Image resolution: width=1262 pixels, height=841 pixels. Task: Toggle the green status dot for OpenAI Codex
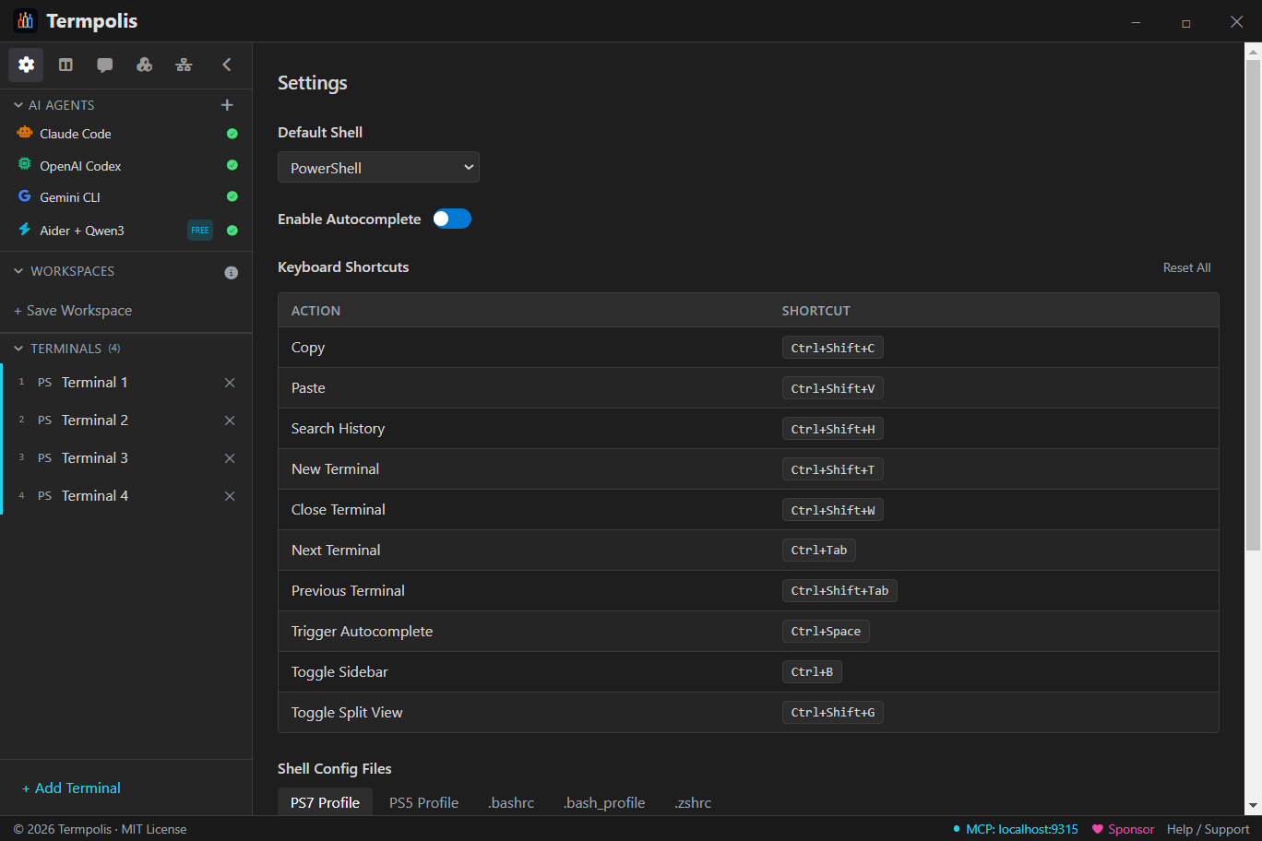pos(232,165)
